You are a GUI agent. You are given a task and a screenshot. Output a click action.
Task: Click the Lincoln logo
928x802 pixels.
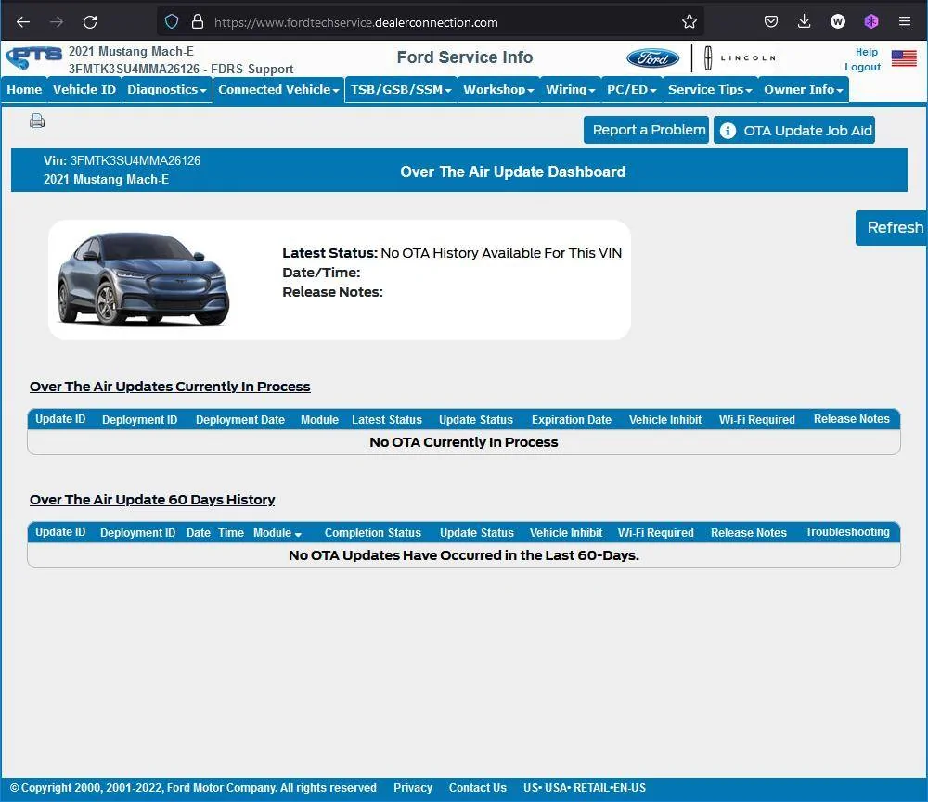click(740, 58)
